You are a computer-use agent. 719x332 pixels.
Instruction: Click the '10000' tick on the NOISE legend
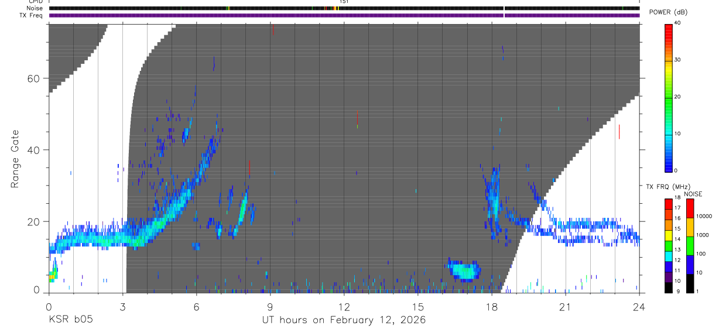pyautogui.click(x=704, y=216)
